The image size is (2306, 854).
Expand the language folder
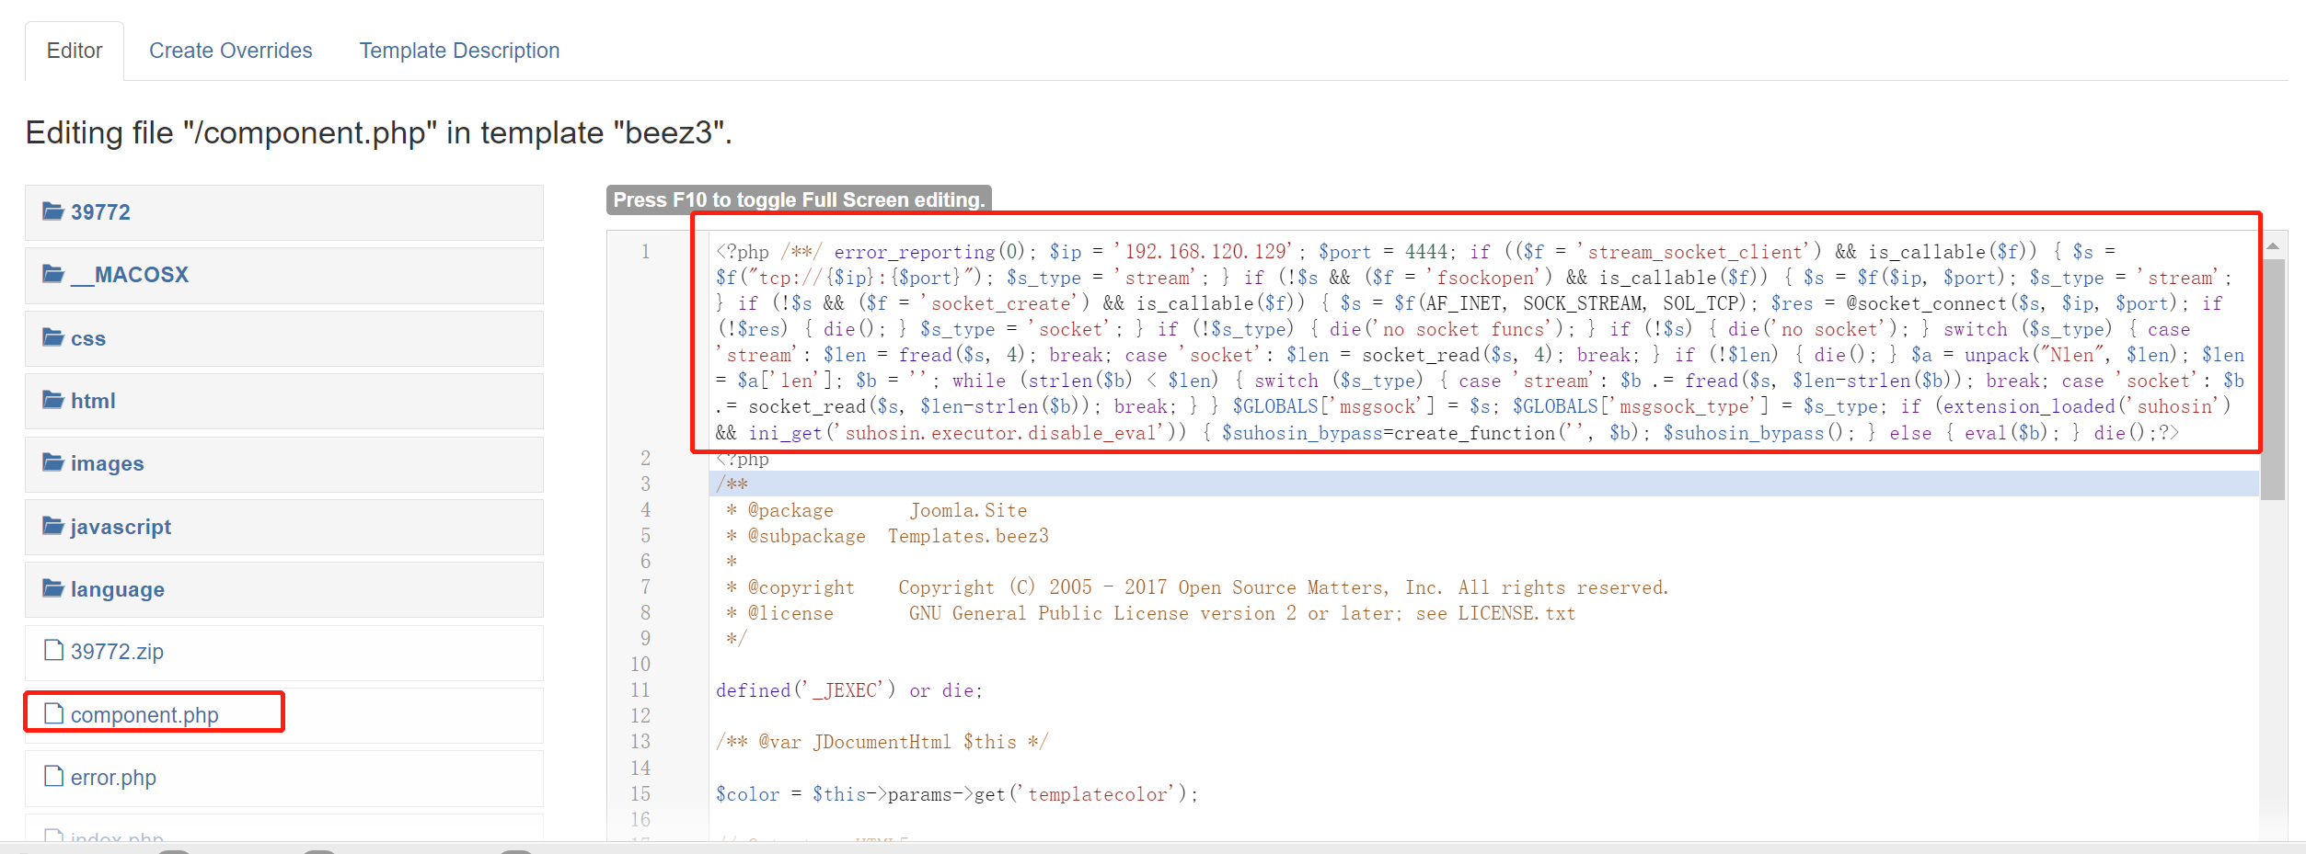point(116,588)
